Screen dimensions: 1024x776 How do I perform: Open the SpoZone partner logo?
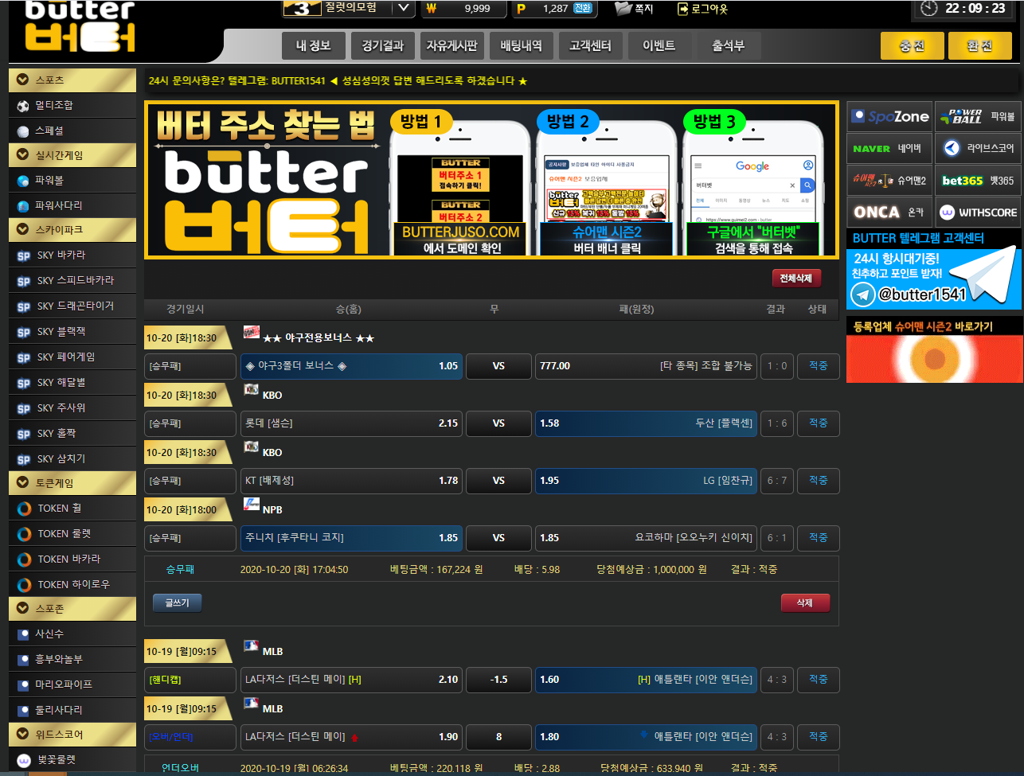[x=889, y=117]
